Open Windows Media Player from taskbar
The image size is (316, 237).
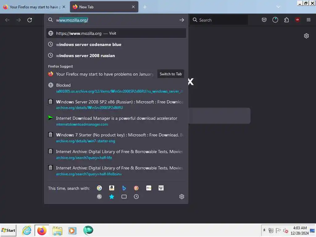tap(72, 230)
